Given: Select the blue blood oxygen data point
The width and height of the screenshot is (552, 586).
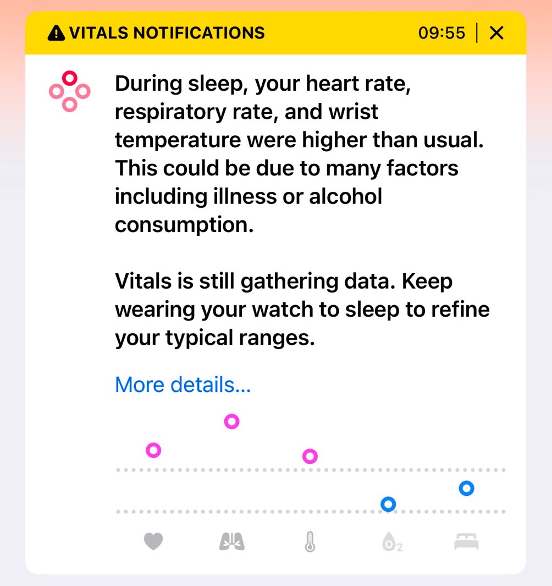Looking at the screenshot, I should click(388, 504).
